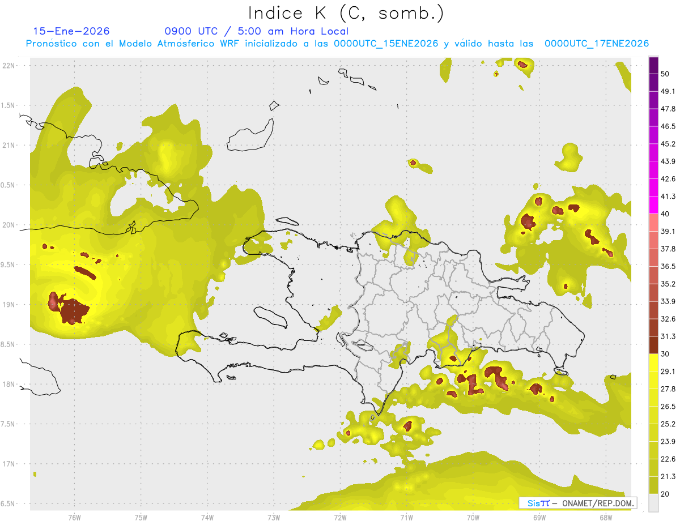
Task: Click the colorbar value '47.8'
Action: 669,109
